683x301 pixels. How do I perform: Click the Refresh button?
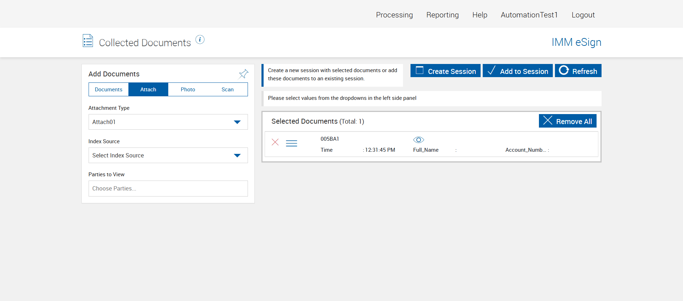pos(578,71)
